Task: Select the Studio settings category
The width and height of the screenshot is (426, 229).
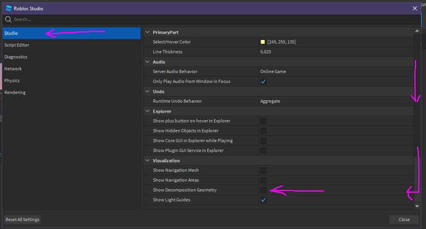Action: click(x=72, y=33)
